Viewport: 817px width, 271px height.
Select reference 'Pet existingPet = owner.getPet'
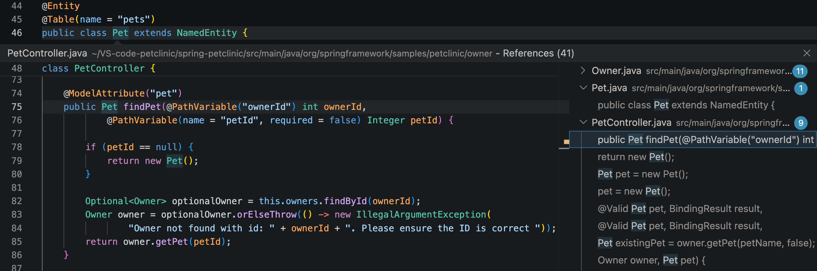coord(706,243)
